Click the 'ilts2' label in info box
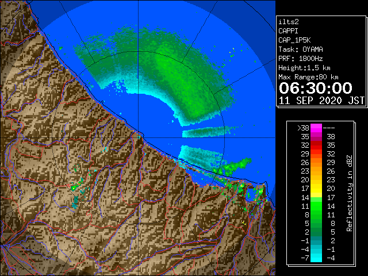Viewport: 368px width, 276px height. tap(289, 22)
